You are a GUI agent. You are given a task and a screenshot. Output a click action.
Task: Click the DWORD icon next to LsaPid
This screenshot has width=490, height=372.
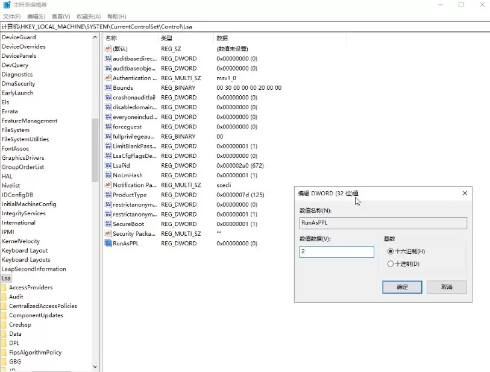click(107, 165)
